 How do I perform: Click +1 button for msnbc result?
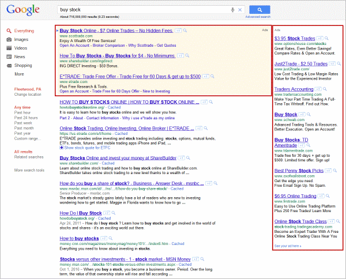point(209,183)
